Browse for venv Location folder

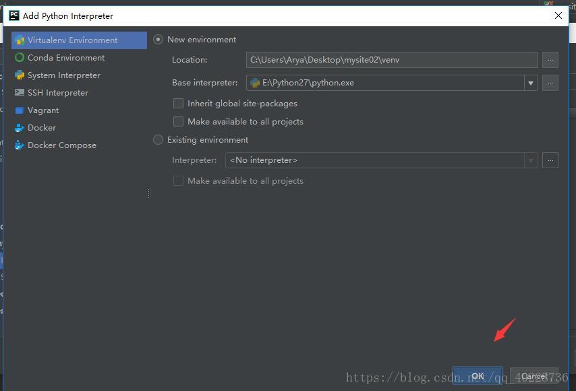click(x=550, y=60)
